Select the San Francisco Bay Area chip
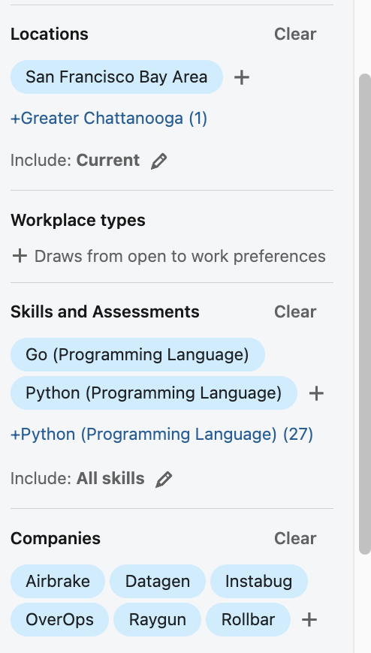 (116, 77)
